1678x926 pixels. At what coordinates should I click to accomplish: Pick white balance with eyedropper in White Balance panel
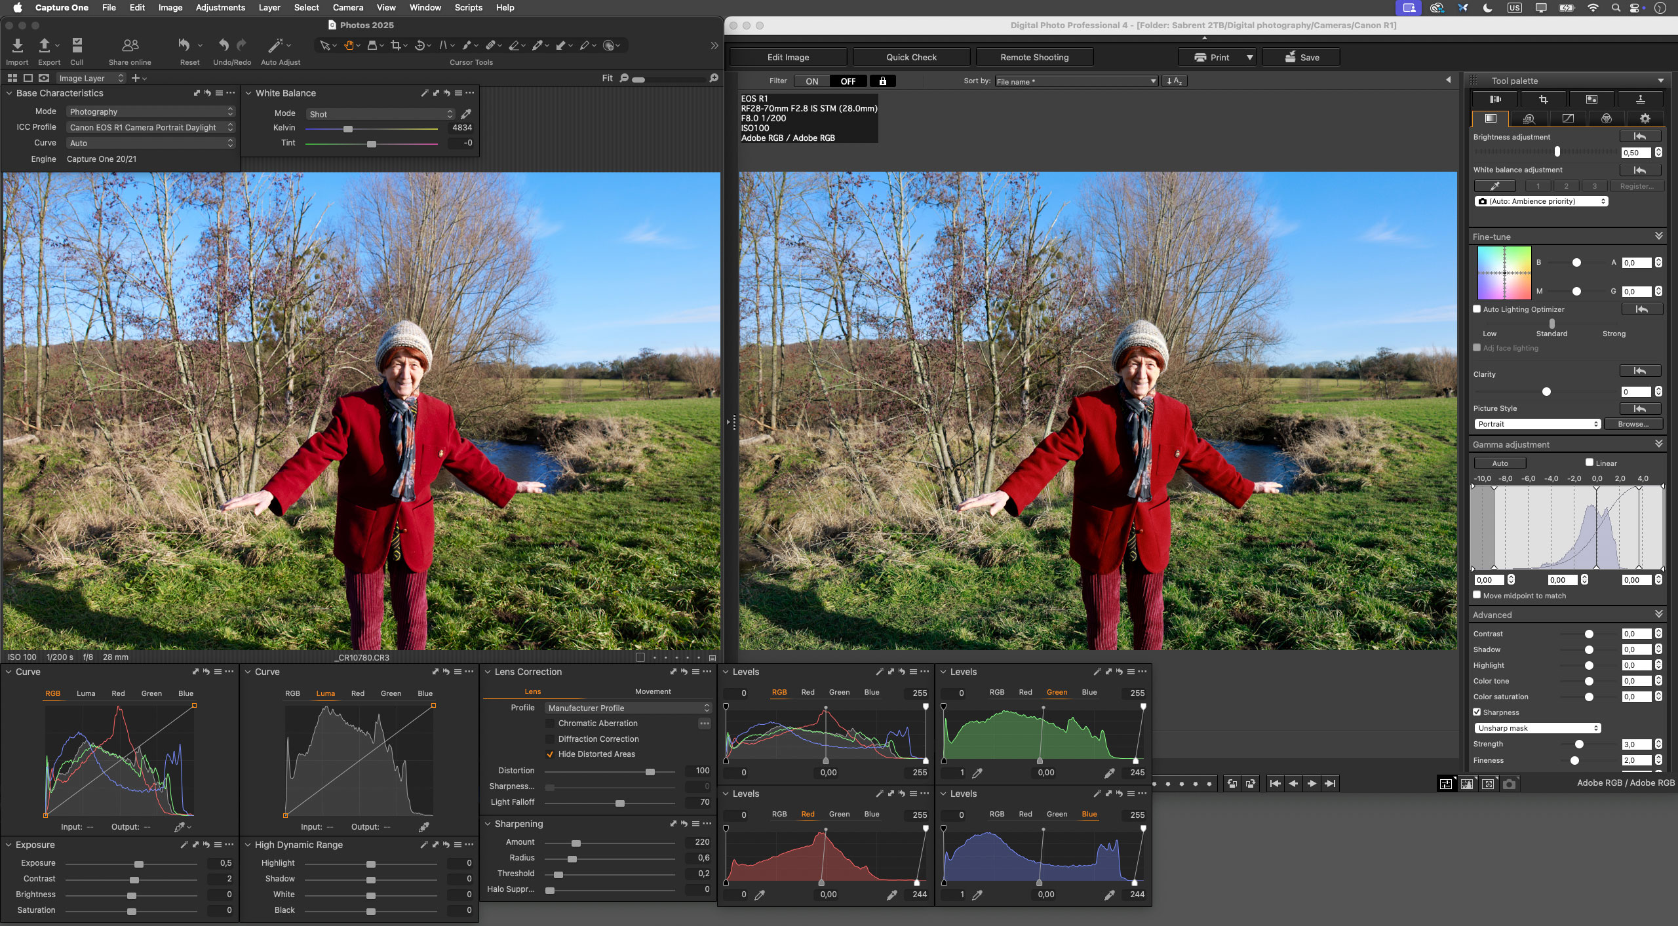coord(466,114)
